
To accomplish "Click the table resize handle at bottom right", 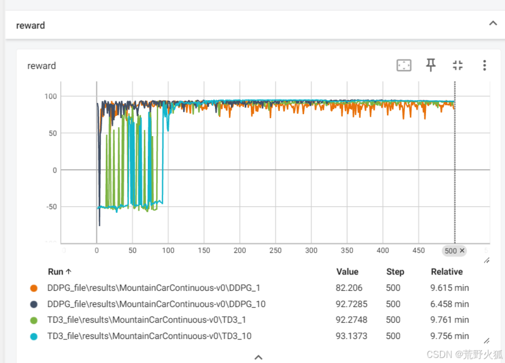I will (x=487, y=341).
